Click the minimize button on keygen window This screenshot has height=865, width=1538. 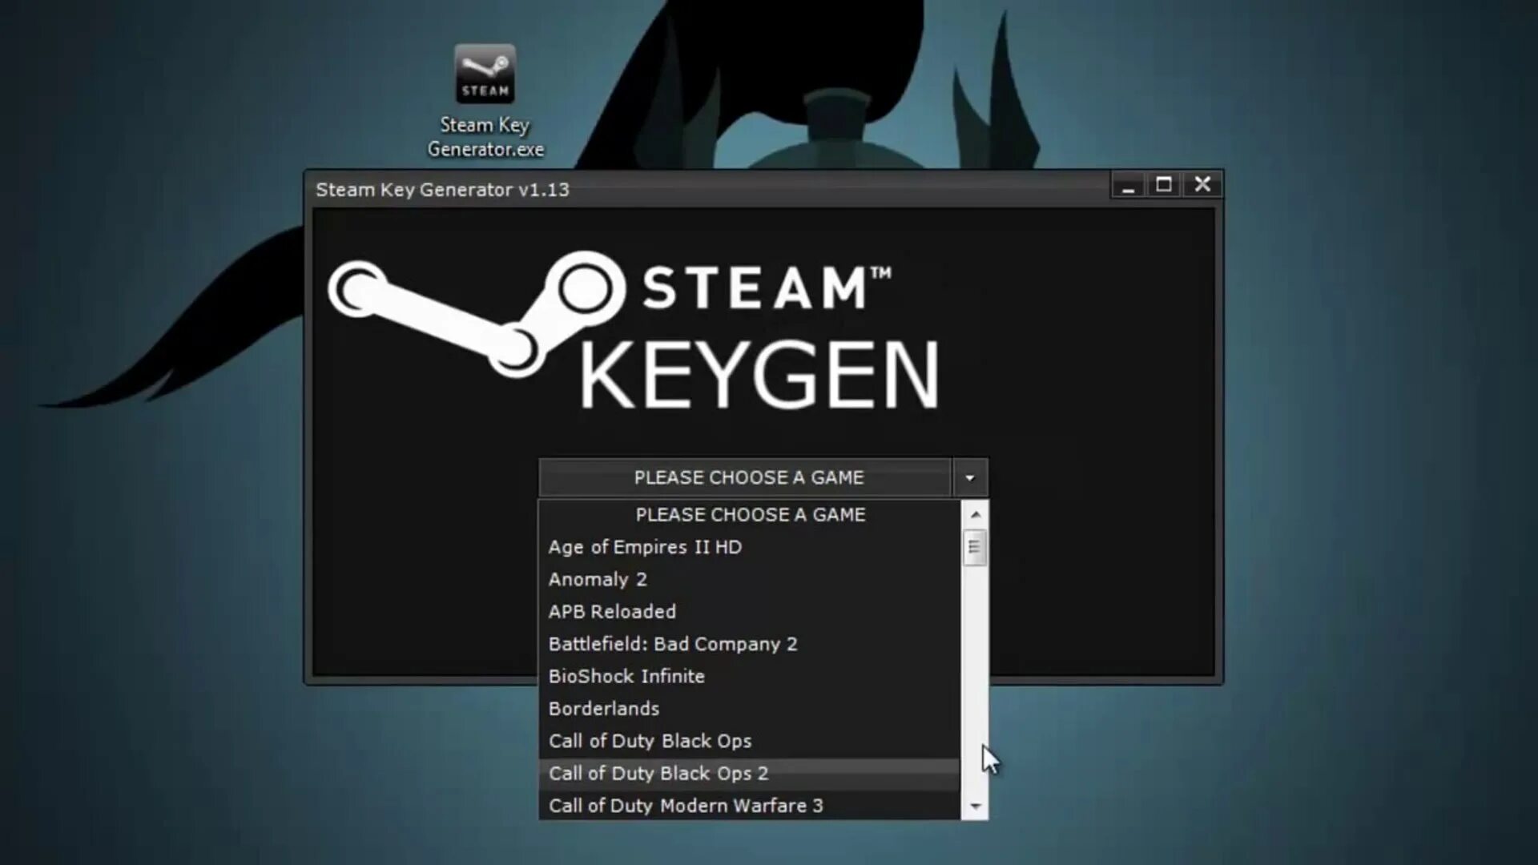point(1126,186)
